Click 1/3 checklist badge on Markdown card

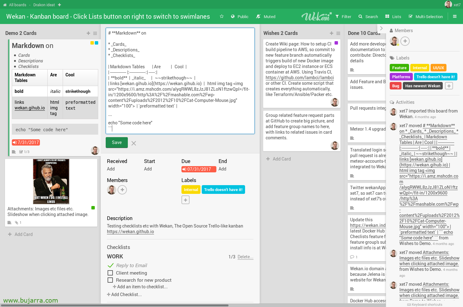click(24, 152)
